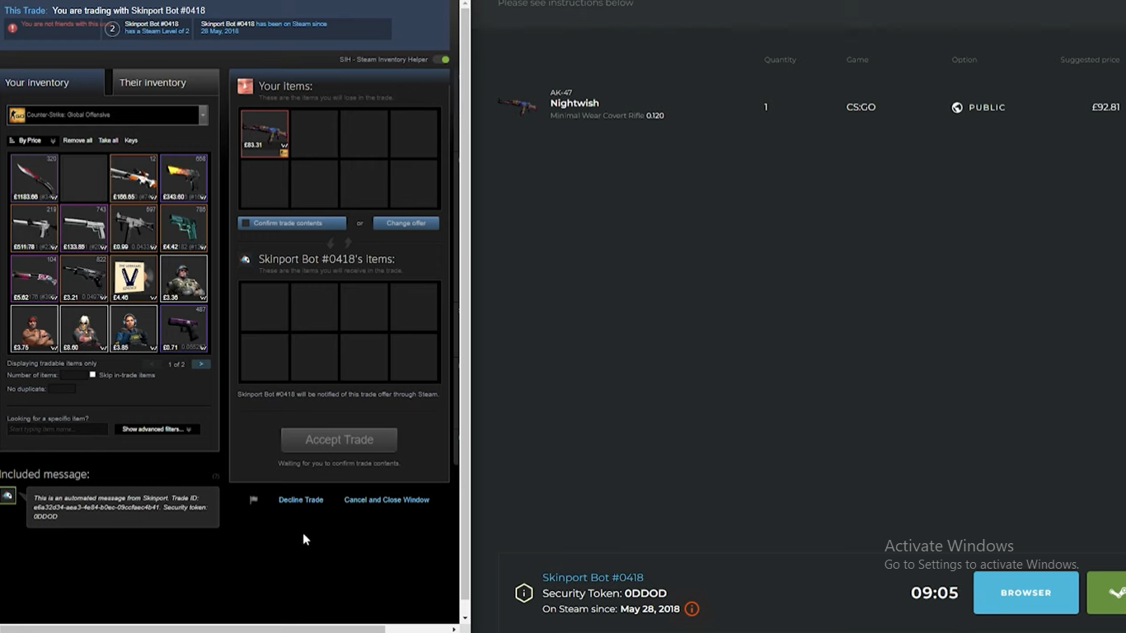
Task: Click the report flag icon
Action: [x=254, y=499]
